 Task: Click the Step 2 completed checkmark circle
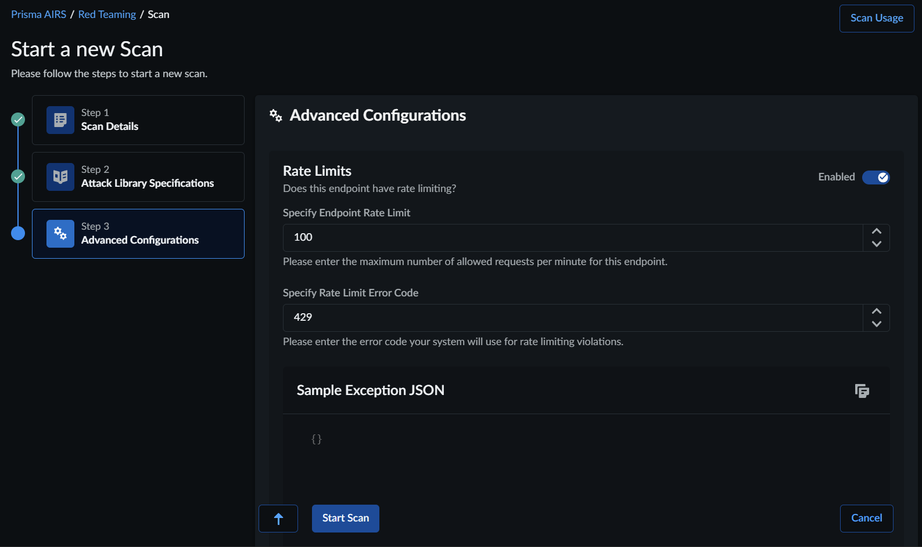point(19,176)
